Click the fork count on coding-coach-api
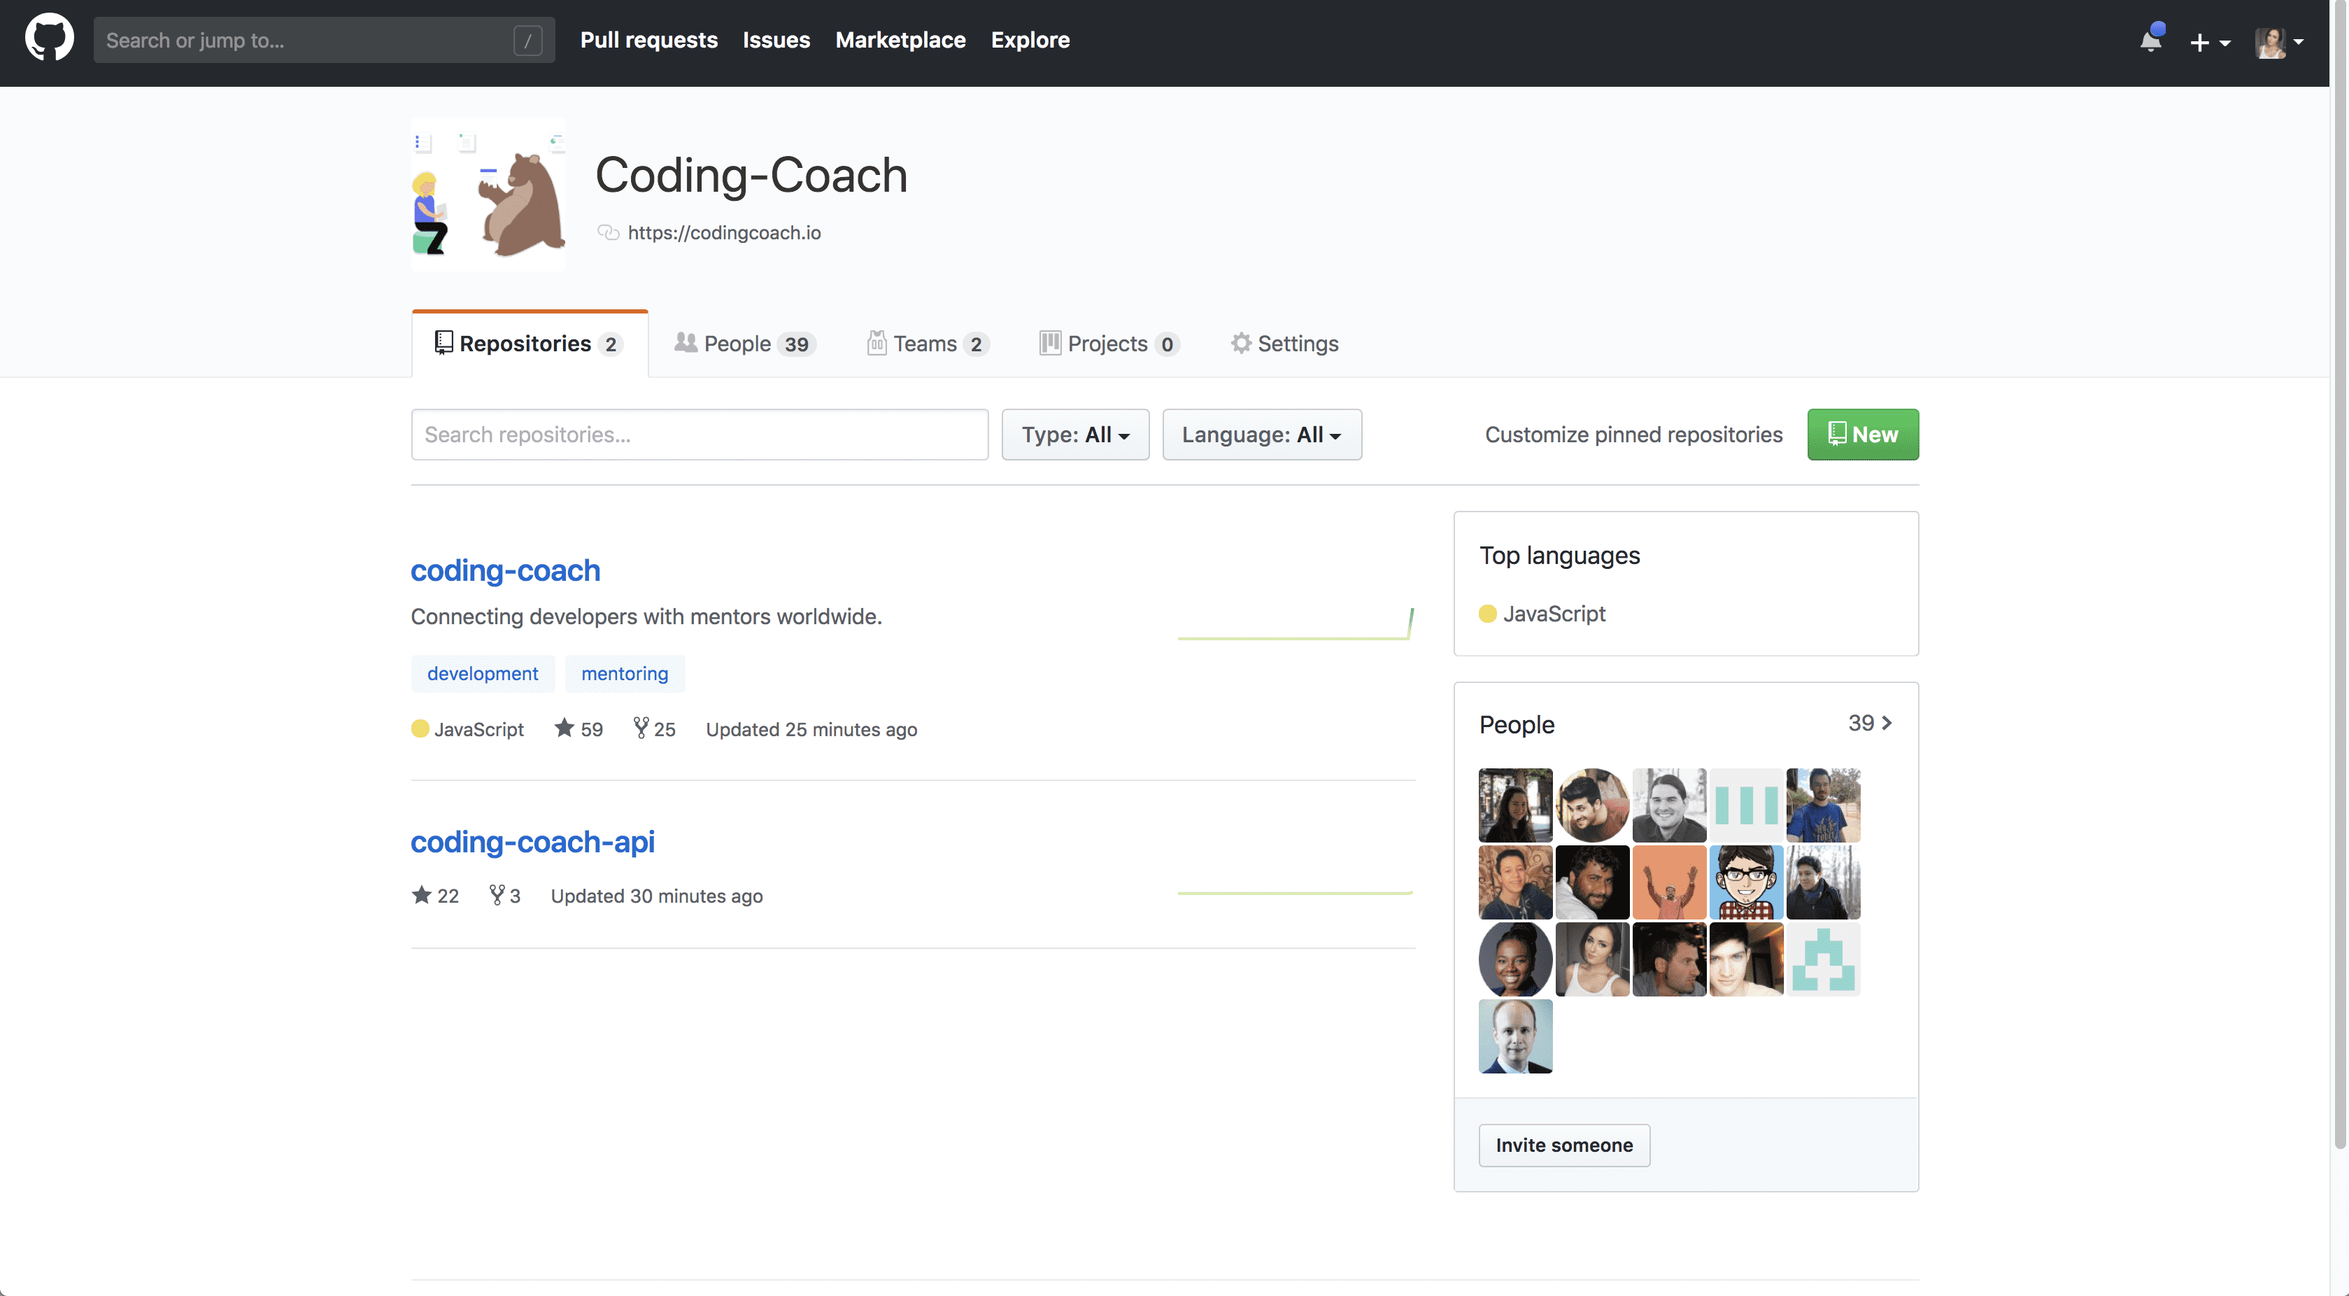The width and height of the screenshot is (2349, 1296). click(504, 895)
